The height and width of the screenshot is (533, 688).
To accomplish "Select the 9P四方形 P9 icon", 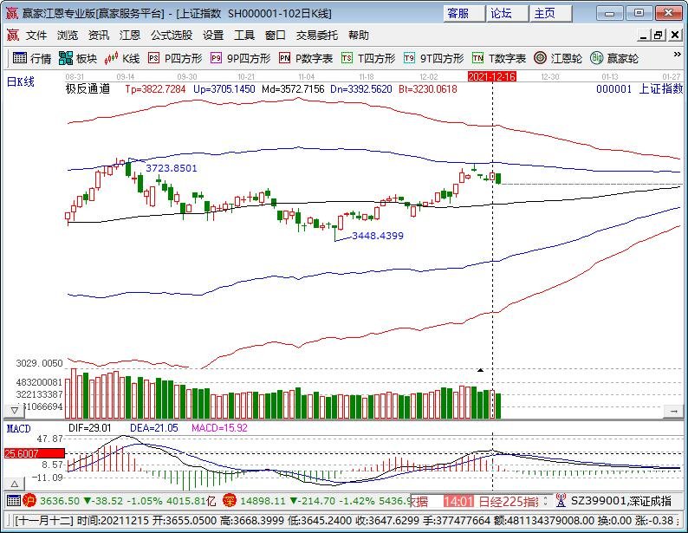I will tap(216, 58).
